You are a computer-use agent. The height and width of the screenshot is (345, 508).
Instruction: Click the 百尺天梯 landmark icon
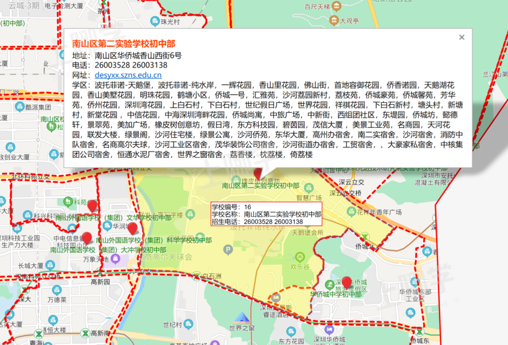(x=336, y=6)
